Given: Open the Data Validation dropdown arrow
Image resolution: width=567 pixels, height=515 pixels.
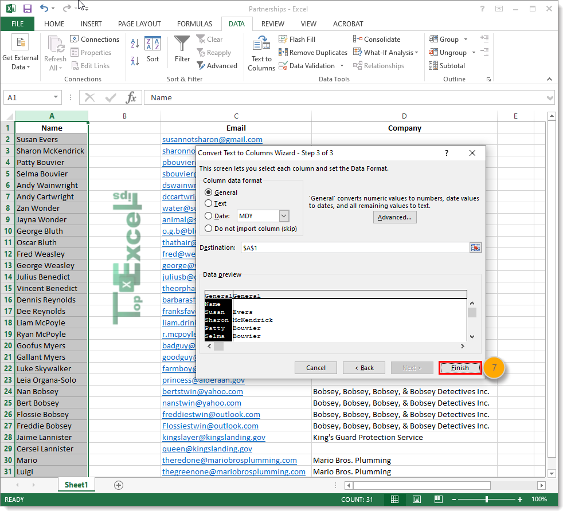Looking at the screenshot, I should [x=342, y=66].
